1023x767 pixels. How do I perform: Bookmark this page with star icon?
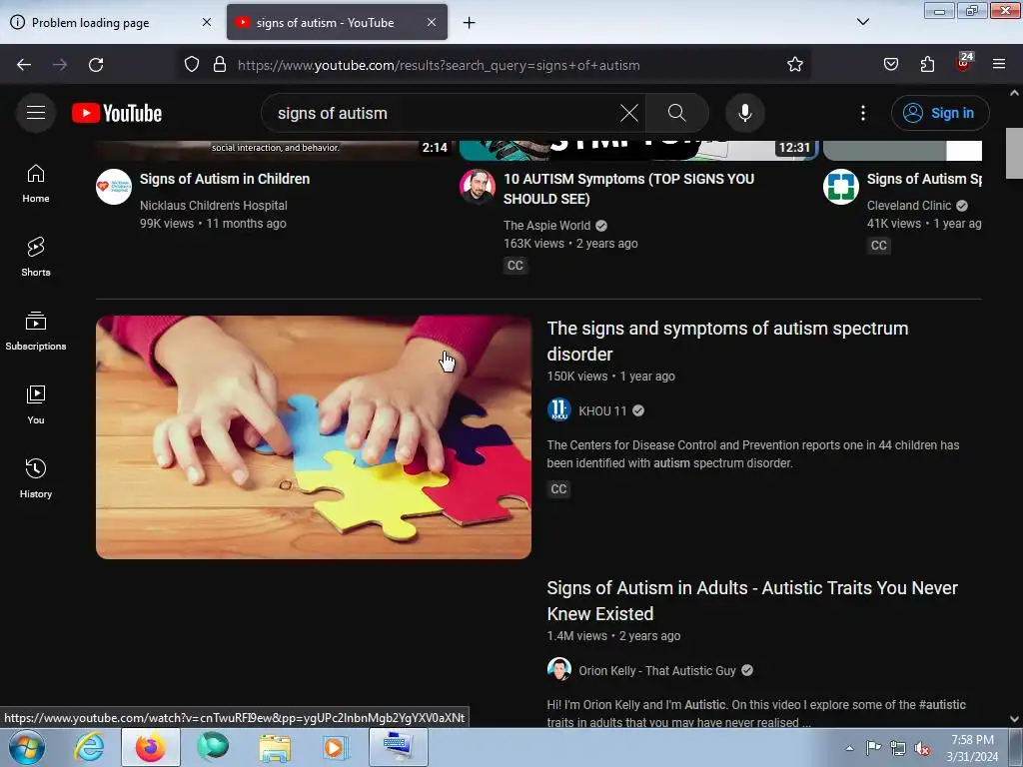coord(794,65)
